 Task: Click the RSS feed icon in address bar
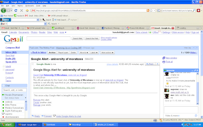[x=148, y=10]
